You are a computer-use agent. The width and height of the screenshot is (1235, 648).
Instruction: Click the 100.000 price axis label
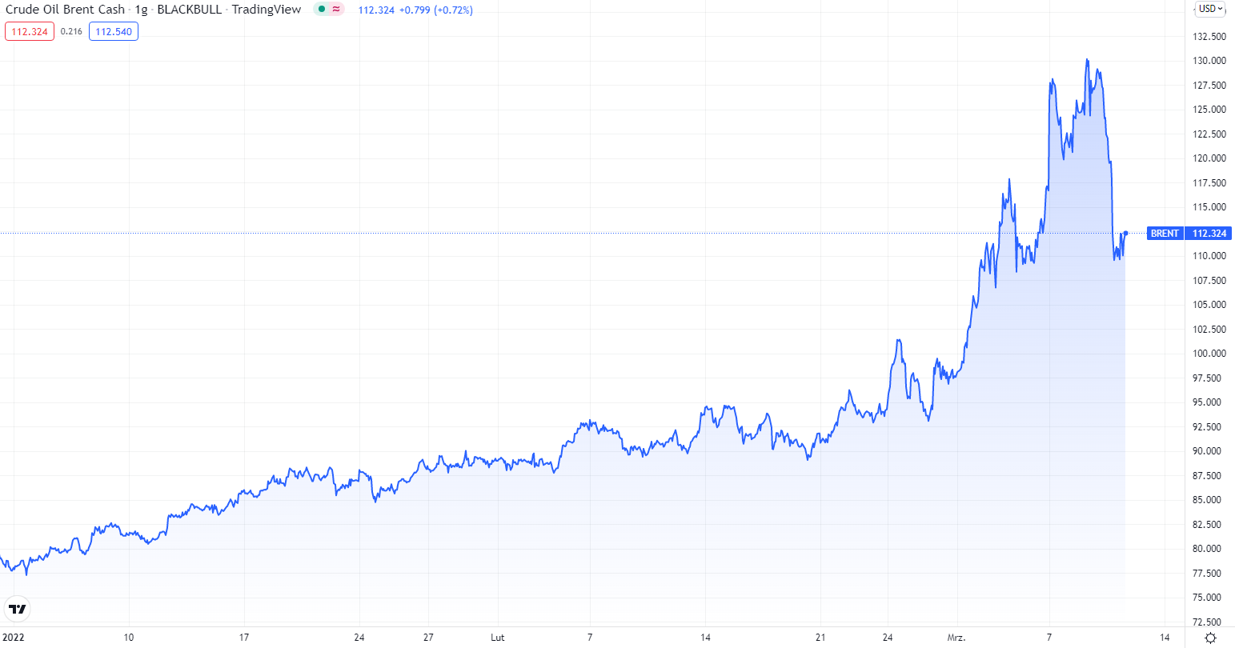(x=1209, y=354)
